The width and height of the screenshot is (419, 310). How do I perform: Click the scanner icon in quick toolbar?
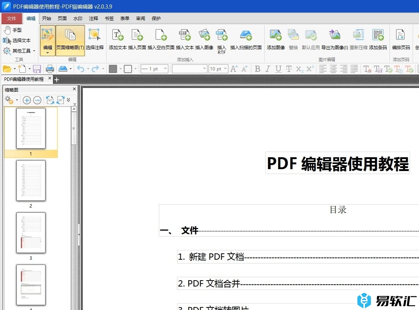coord(63,69)
